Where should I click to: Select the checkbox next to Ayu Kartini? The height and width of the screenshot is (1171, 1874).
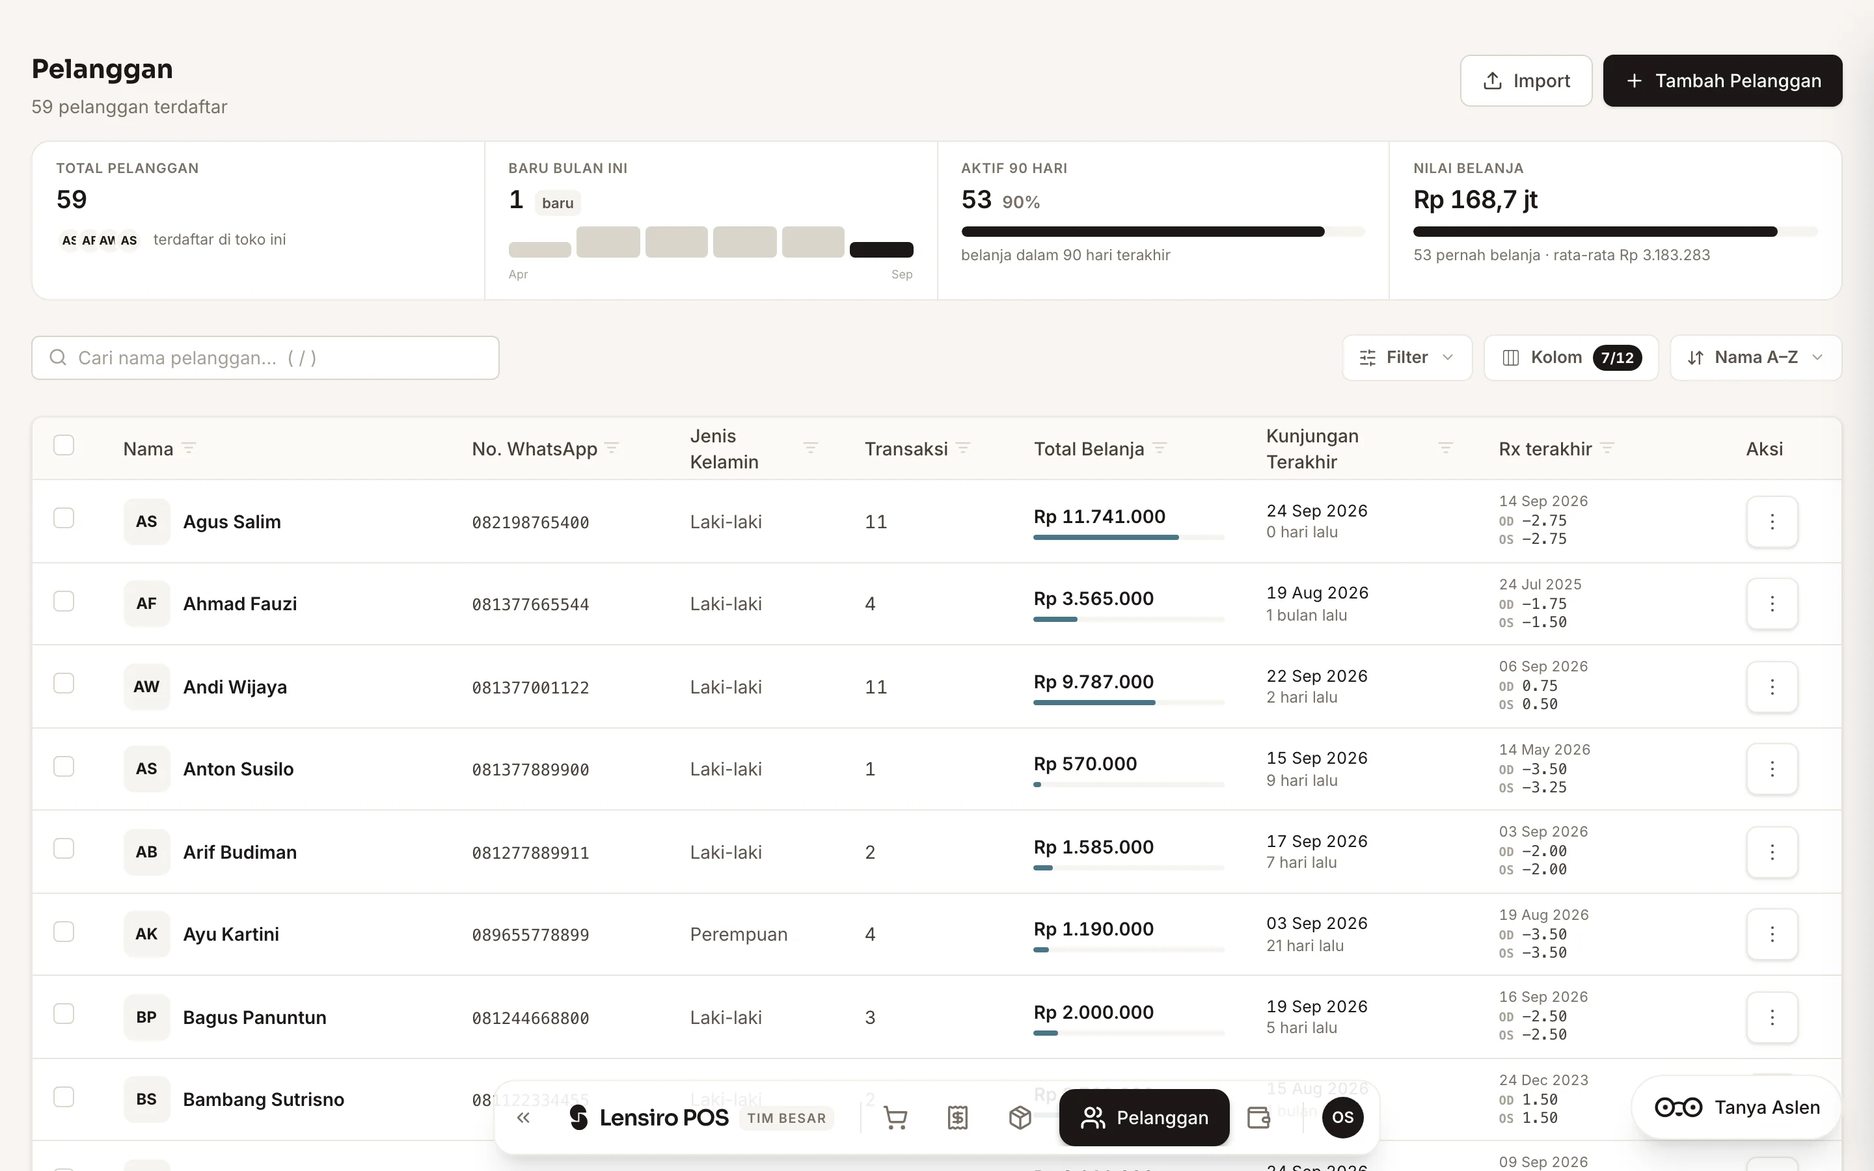64,932
